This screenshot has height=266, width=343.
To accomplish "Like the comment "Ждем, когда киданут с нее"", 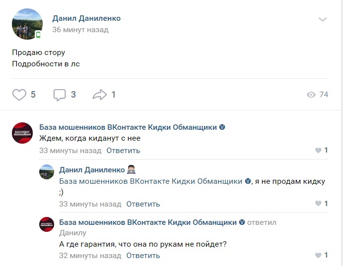I will [x=319, y=151].
